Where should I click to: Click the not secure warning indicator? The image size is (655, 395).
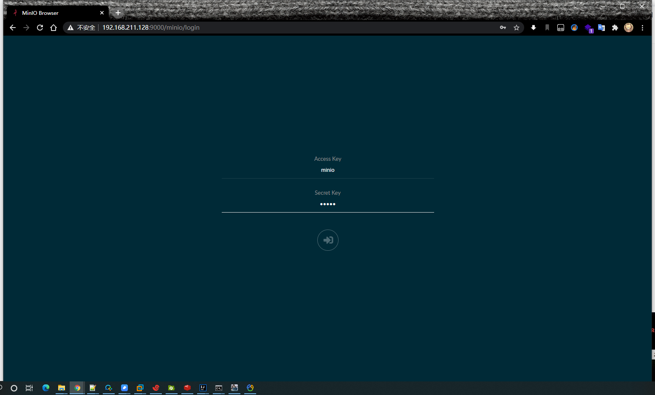[x=82, y=28]
